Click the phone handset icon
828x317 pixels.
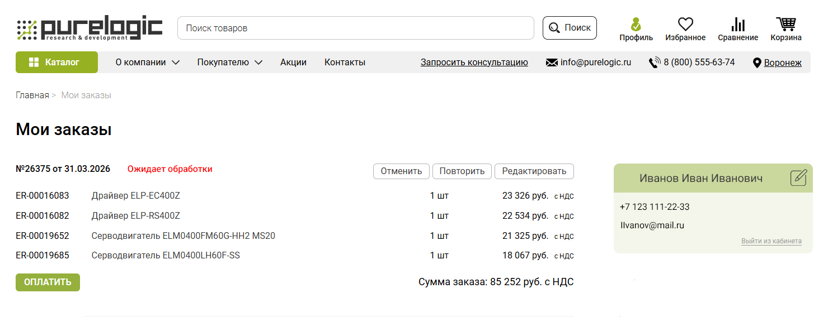point(655,63)
